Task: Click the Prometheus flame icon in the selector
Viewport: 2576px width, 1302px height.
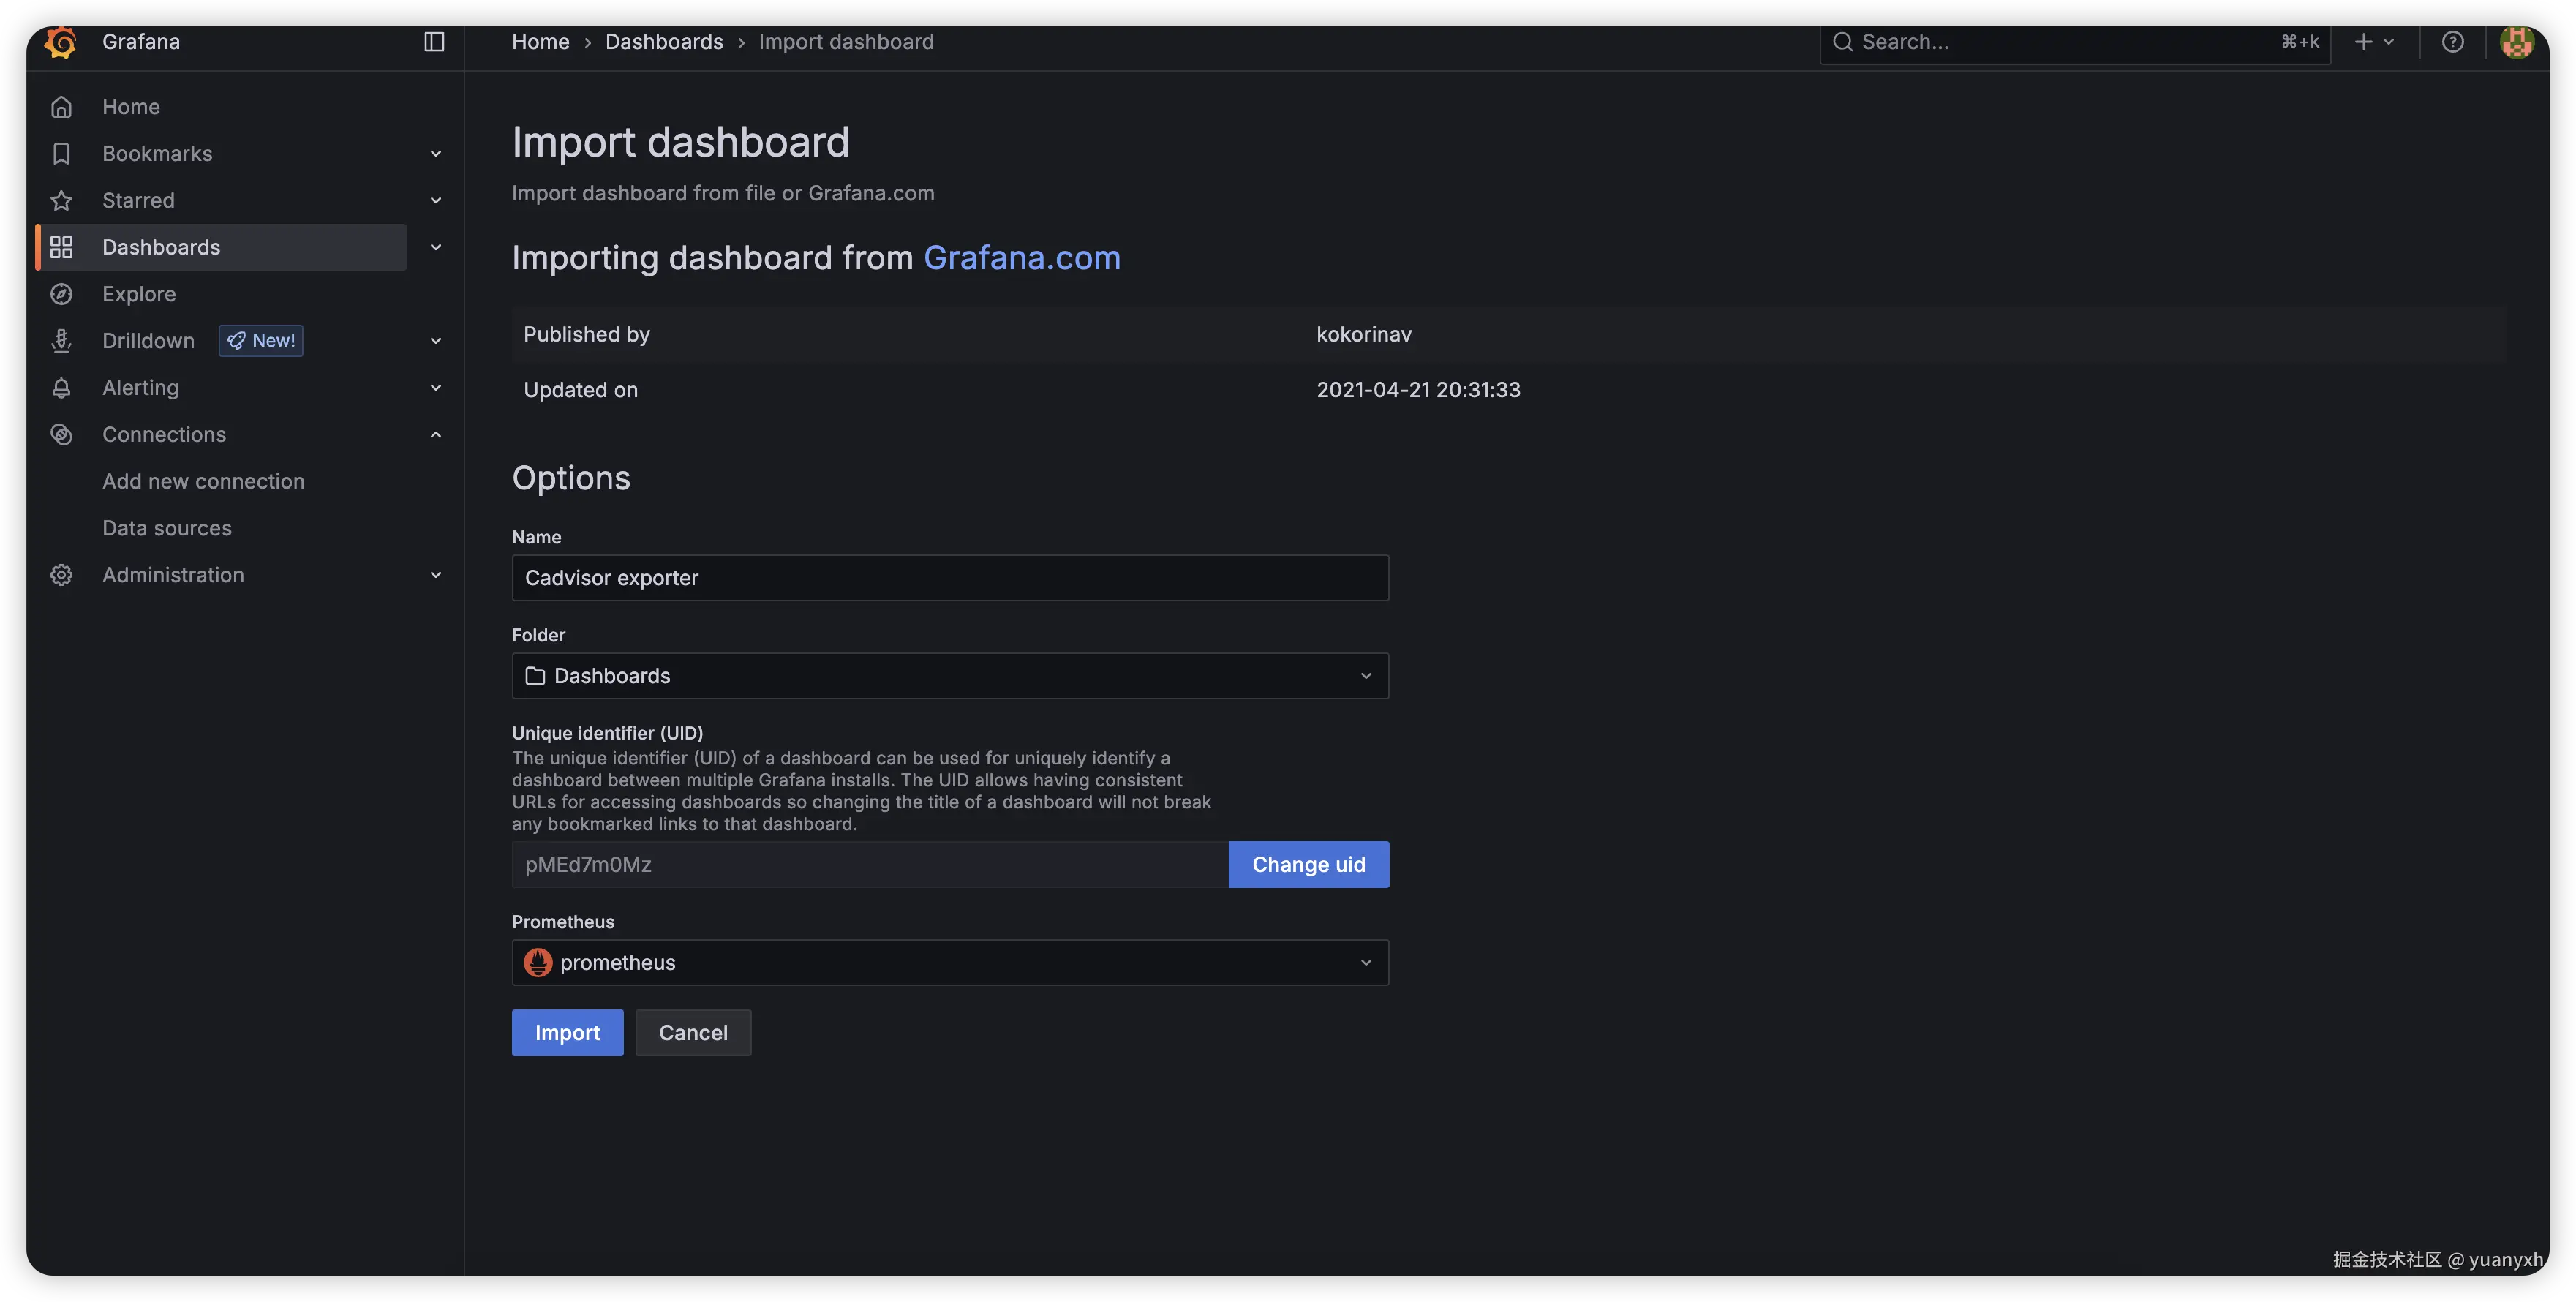Action: click(538, 962)
